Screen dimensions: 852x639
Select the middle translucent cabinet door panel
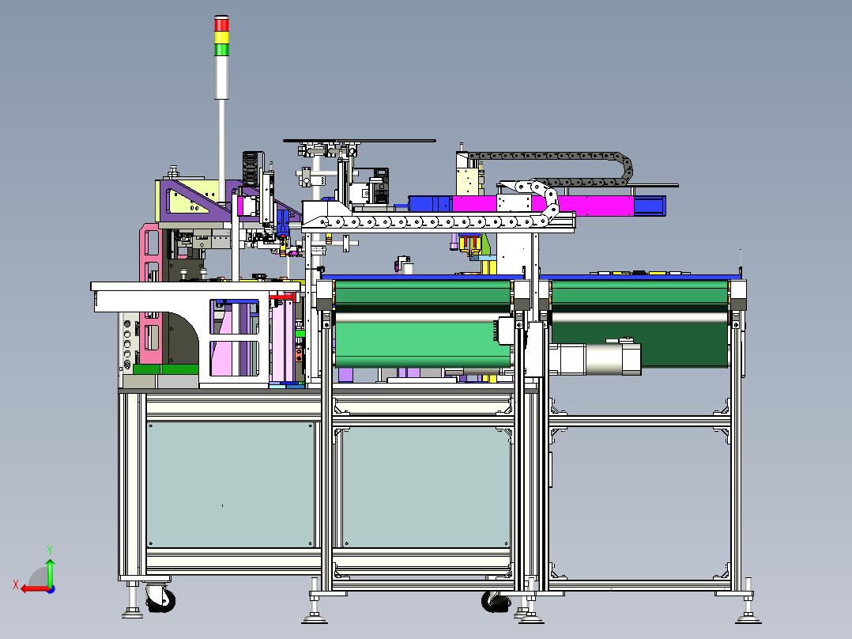coord(427,486)
